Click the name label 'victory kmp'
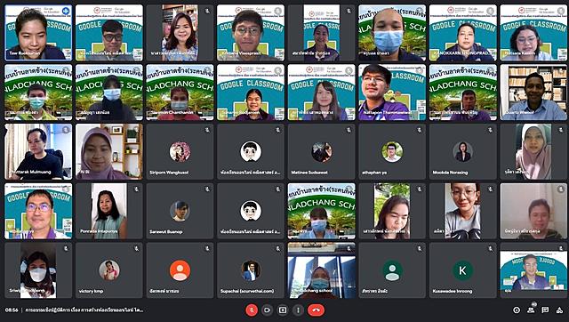The image size is (569, 322). 91,291
